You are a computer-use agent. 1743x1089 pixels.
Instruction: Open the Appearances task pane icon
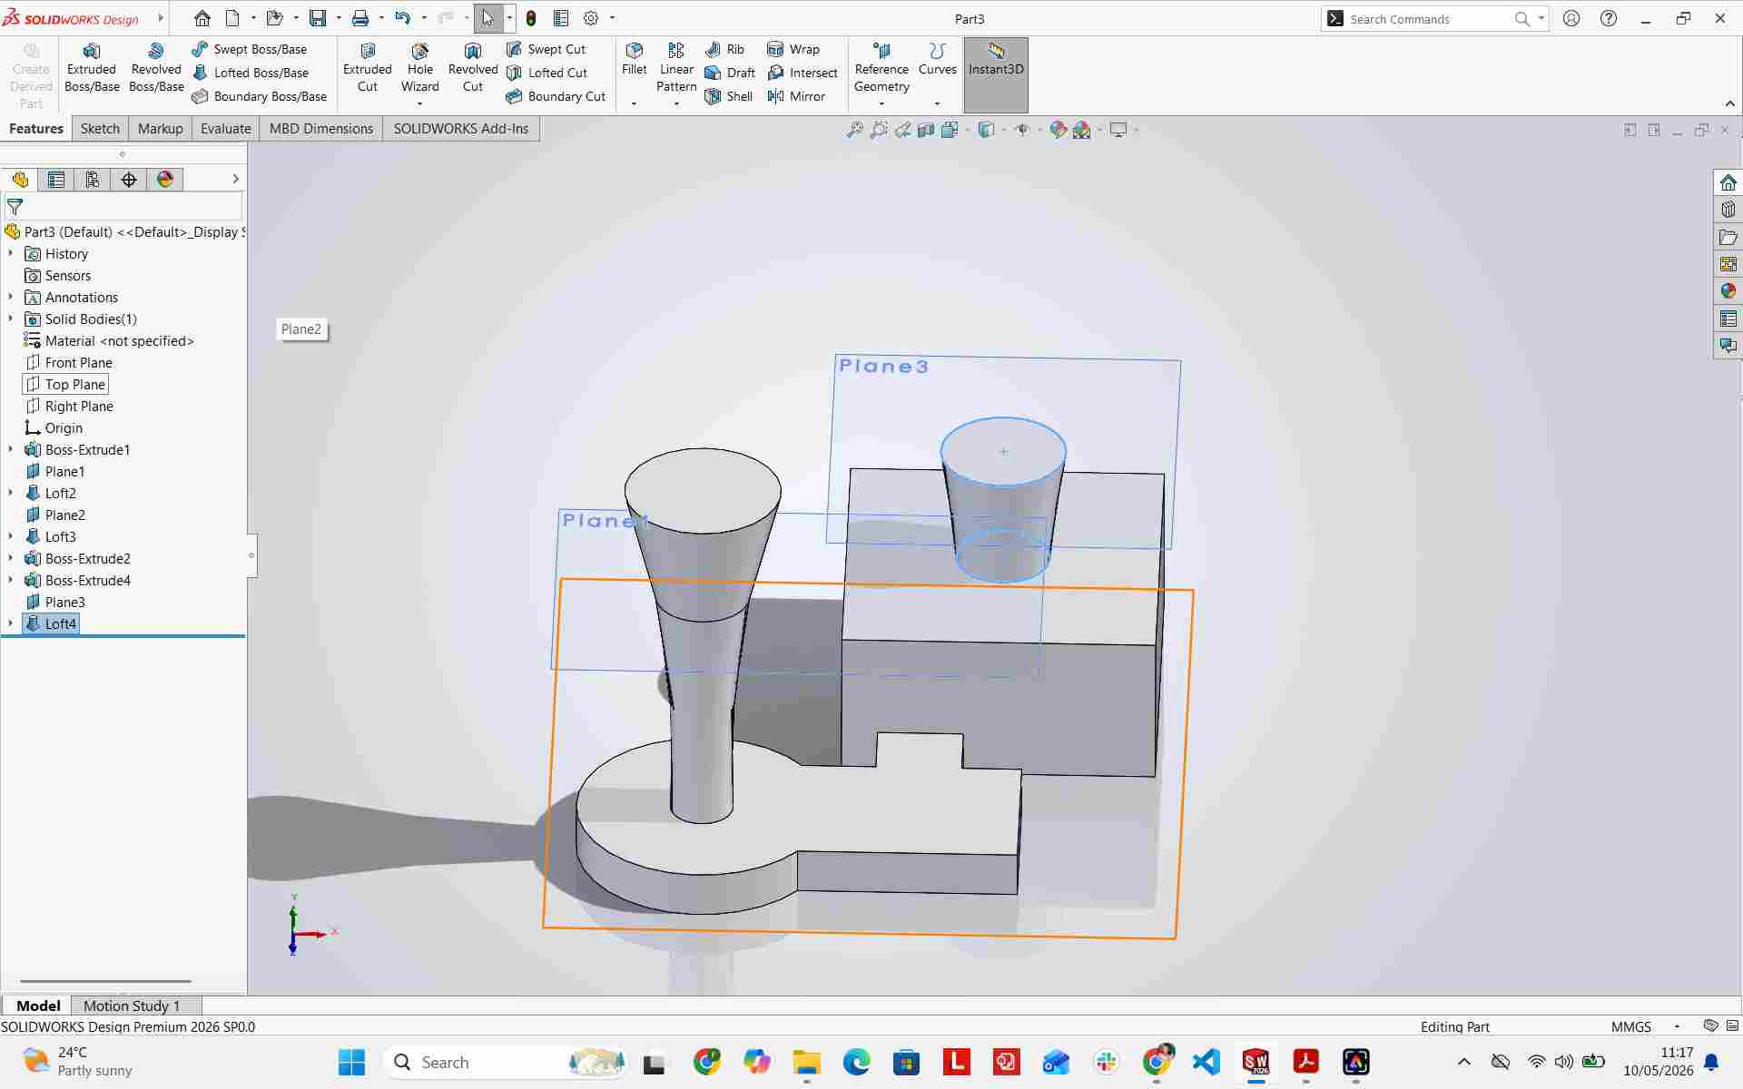[1728, 291]
